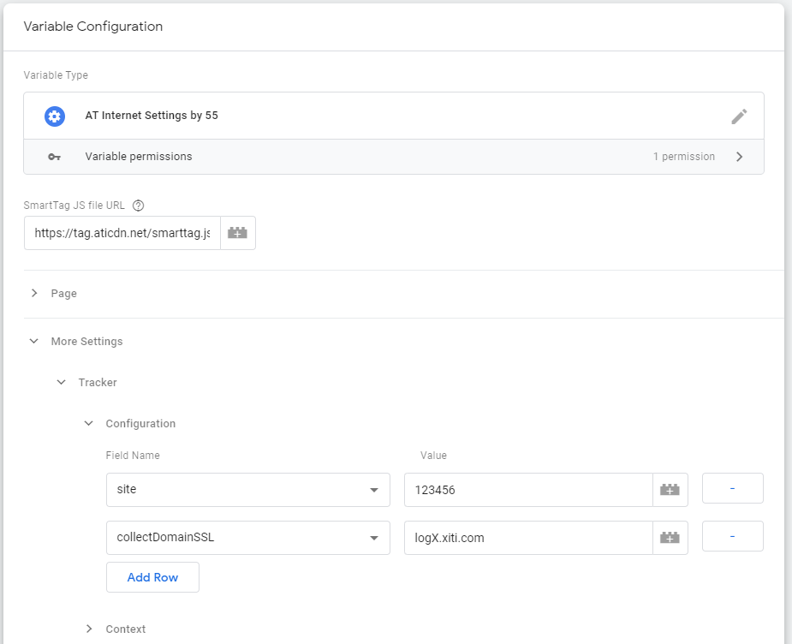Viewport: 792px width, 644px height.
Task: Click the blue gear AT Internet Settings icon
Action: [55, 116]
